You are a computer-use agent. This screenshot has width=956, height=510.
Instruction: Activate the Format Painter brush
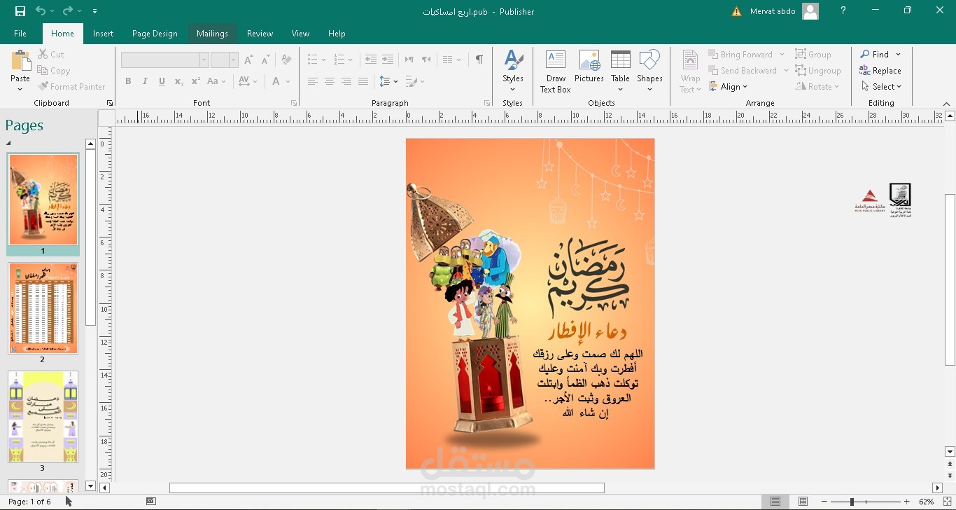coord(71,87)
